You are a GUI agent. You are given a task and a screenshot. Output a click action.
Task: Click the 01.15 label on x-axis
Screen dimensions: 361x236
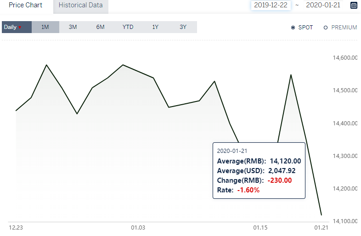pyautogui.click(x=260, y=228)
